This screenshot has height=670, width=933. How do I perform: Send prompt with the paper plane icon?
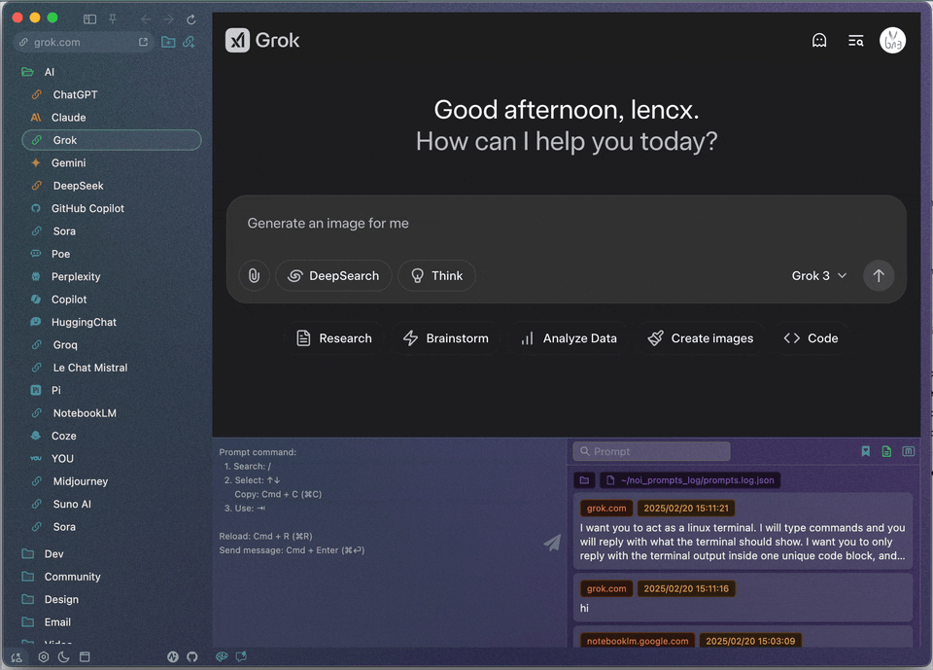552,542
